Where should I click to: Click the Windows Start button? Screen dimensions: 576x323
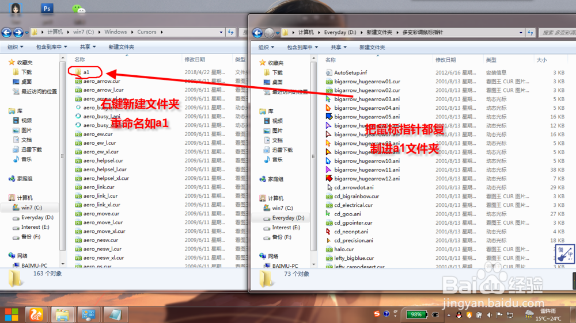click(12, 314)
